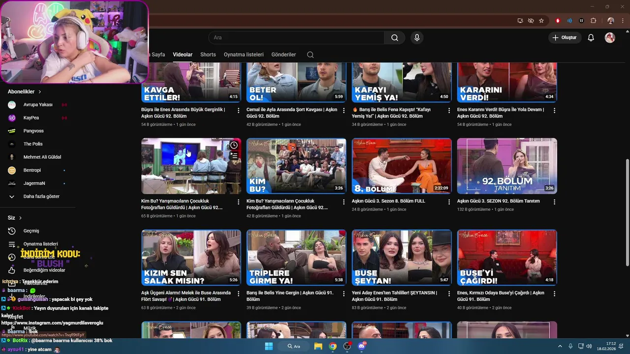Start voice search with microphone icon

[x=417, y=38]
